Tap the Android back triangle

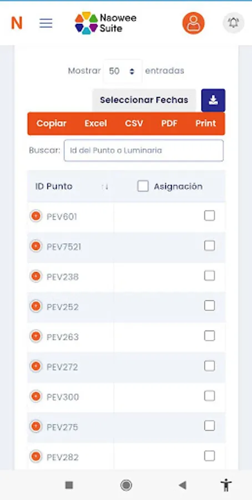tap(182, 485)
